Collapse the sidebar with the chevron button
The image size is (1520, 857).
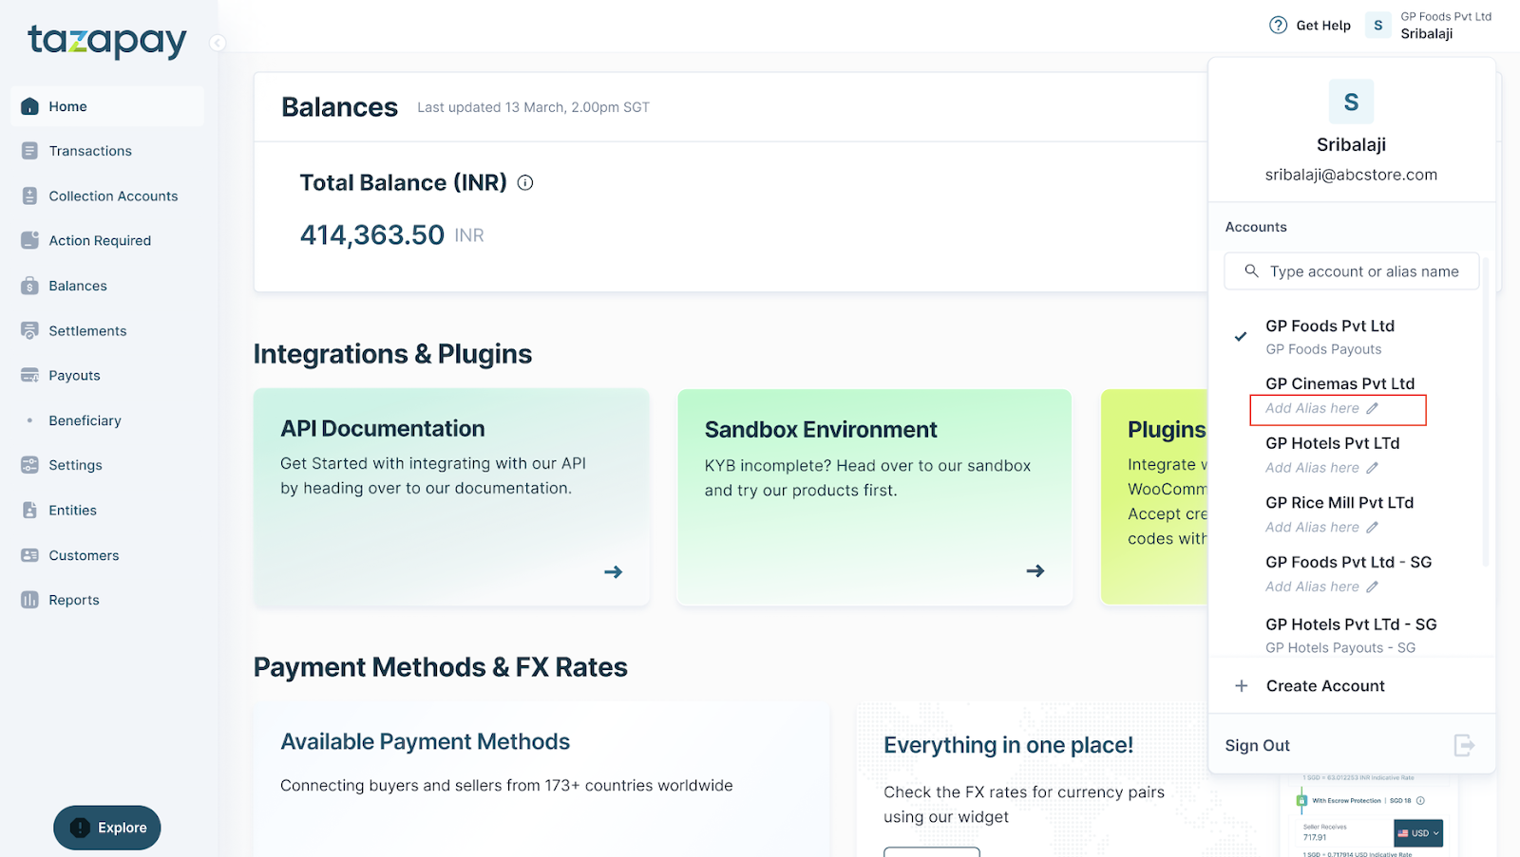pyautogui.click(x=218, y=43)
